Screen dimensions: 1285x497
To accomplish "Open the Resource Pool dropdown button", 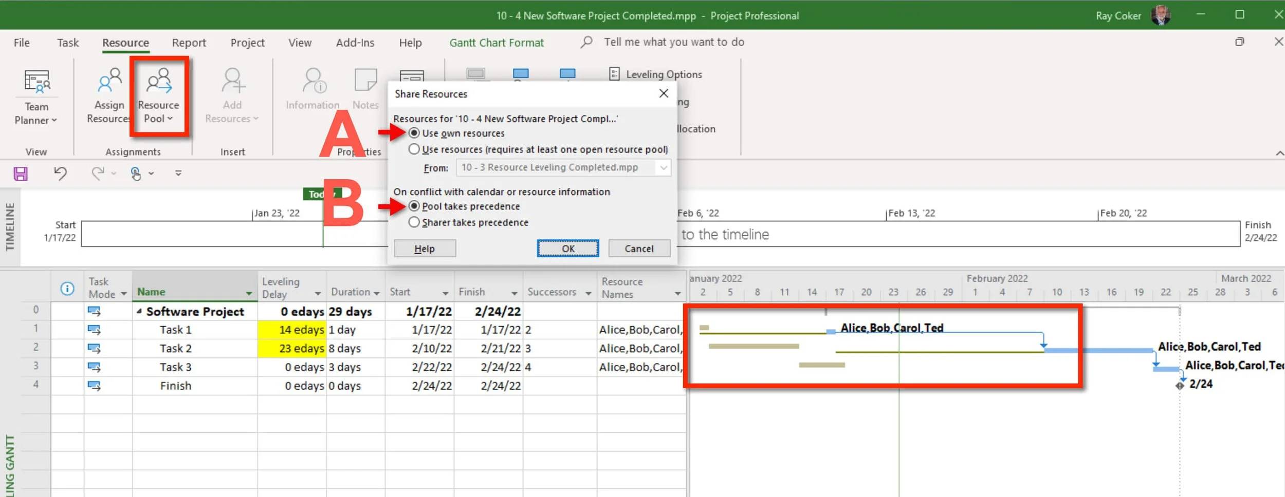I will pyautogui.click(x=158, y=97).
